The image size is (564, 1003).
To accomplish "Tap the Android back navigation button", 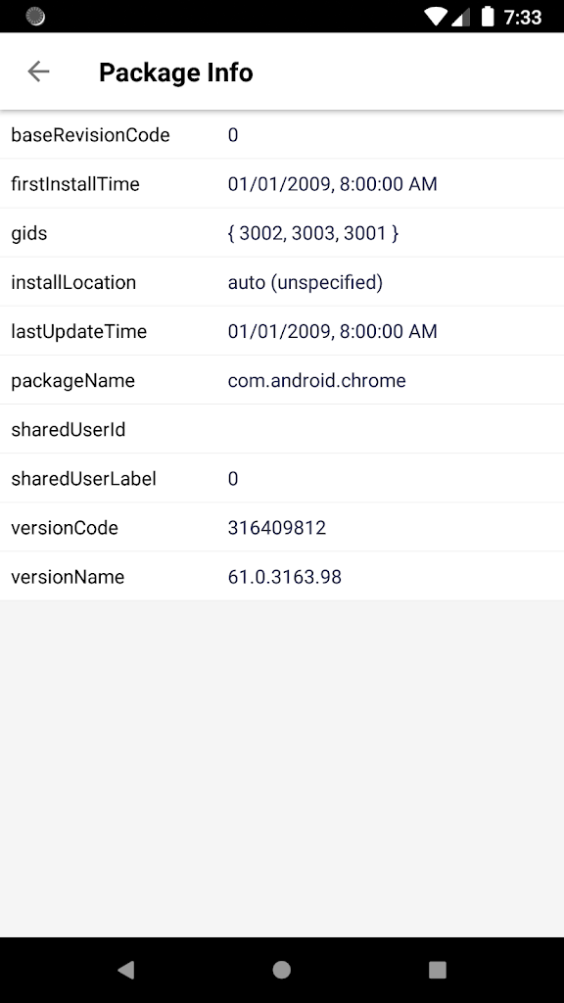I will (x=126, y=970).
